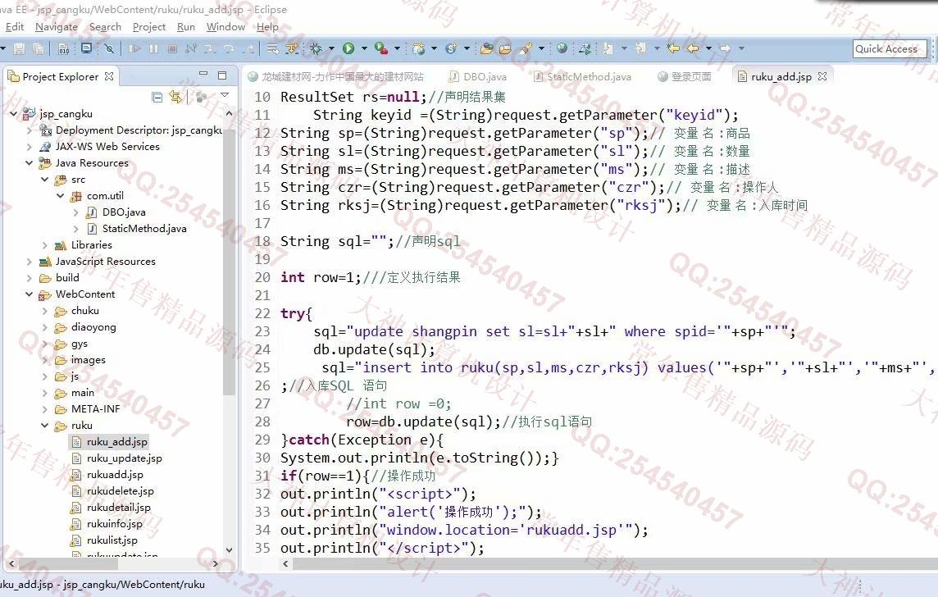Open the Search menu
The width and height of the screenshot is (938, 597).
[x=105, y=27]
